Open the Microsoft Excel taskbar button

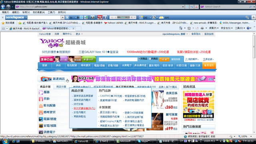click(125, 141)
